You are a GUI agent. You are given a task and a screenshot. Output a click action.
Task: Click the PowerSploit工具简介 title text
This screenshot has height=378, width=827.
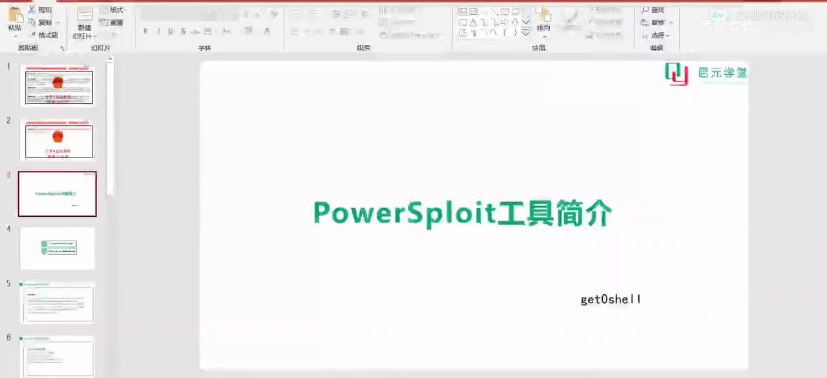[x=462, y=213]
